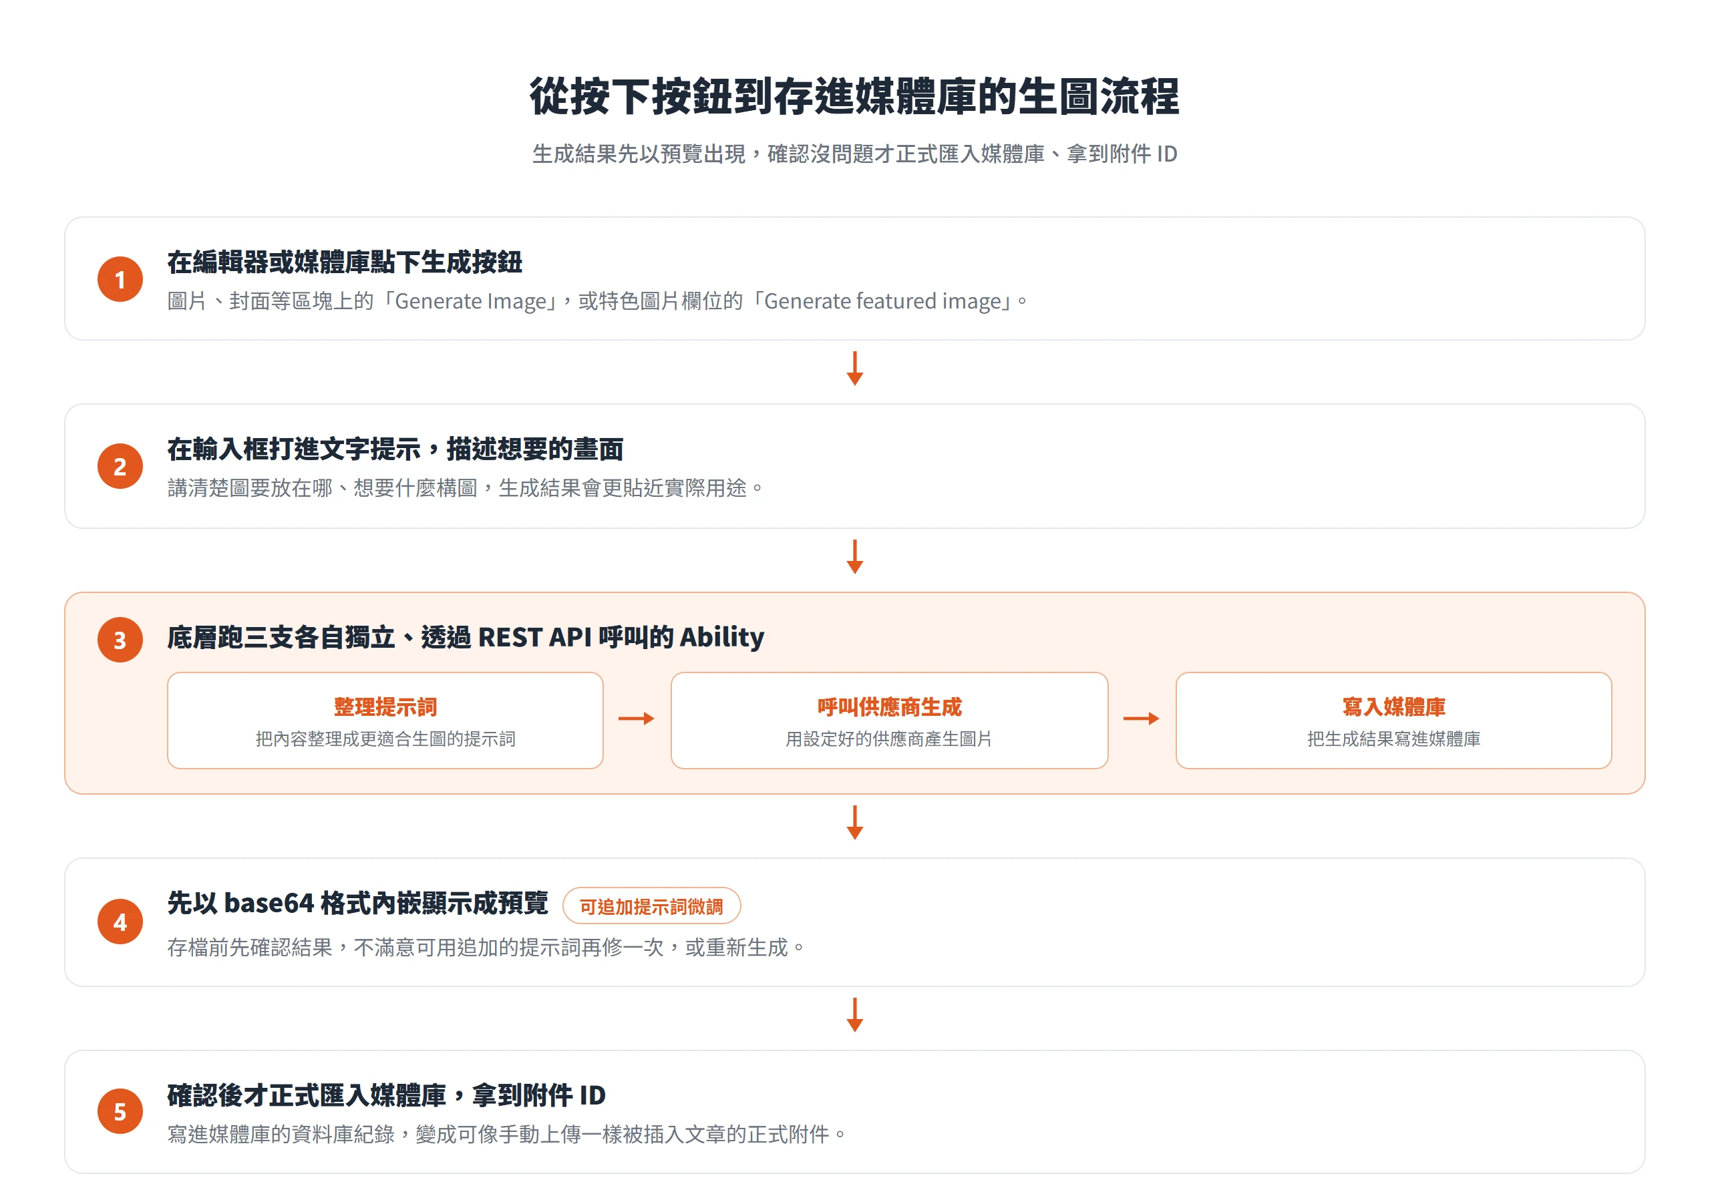Click the description mentioning Generate featured image
1710x1190 pixels.
(596, 301)
